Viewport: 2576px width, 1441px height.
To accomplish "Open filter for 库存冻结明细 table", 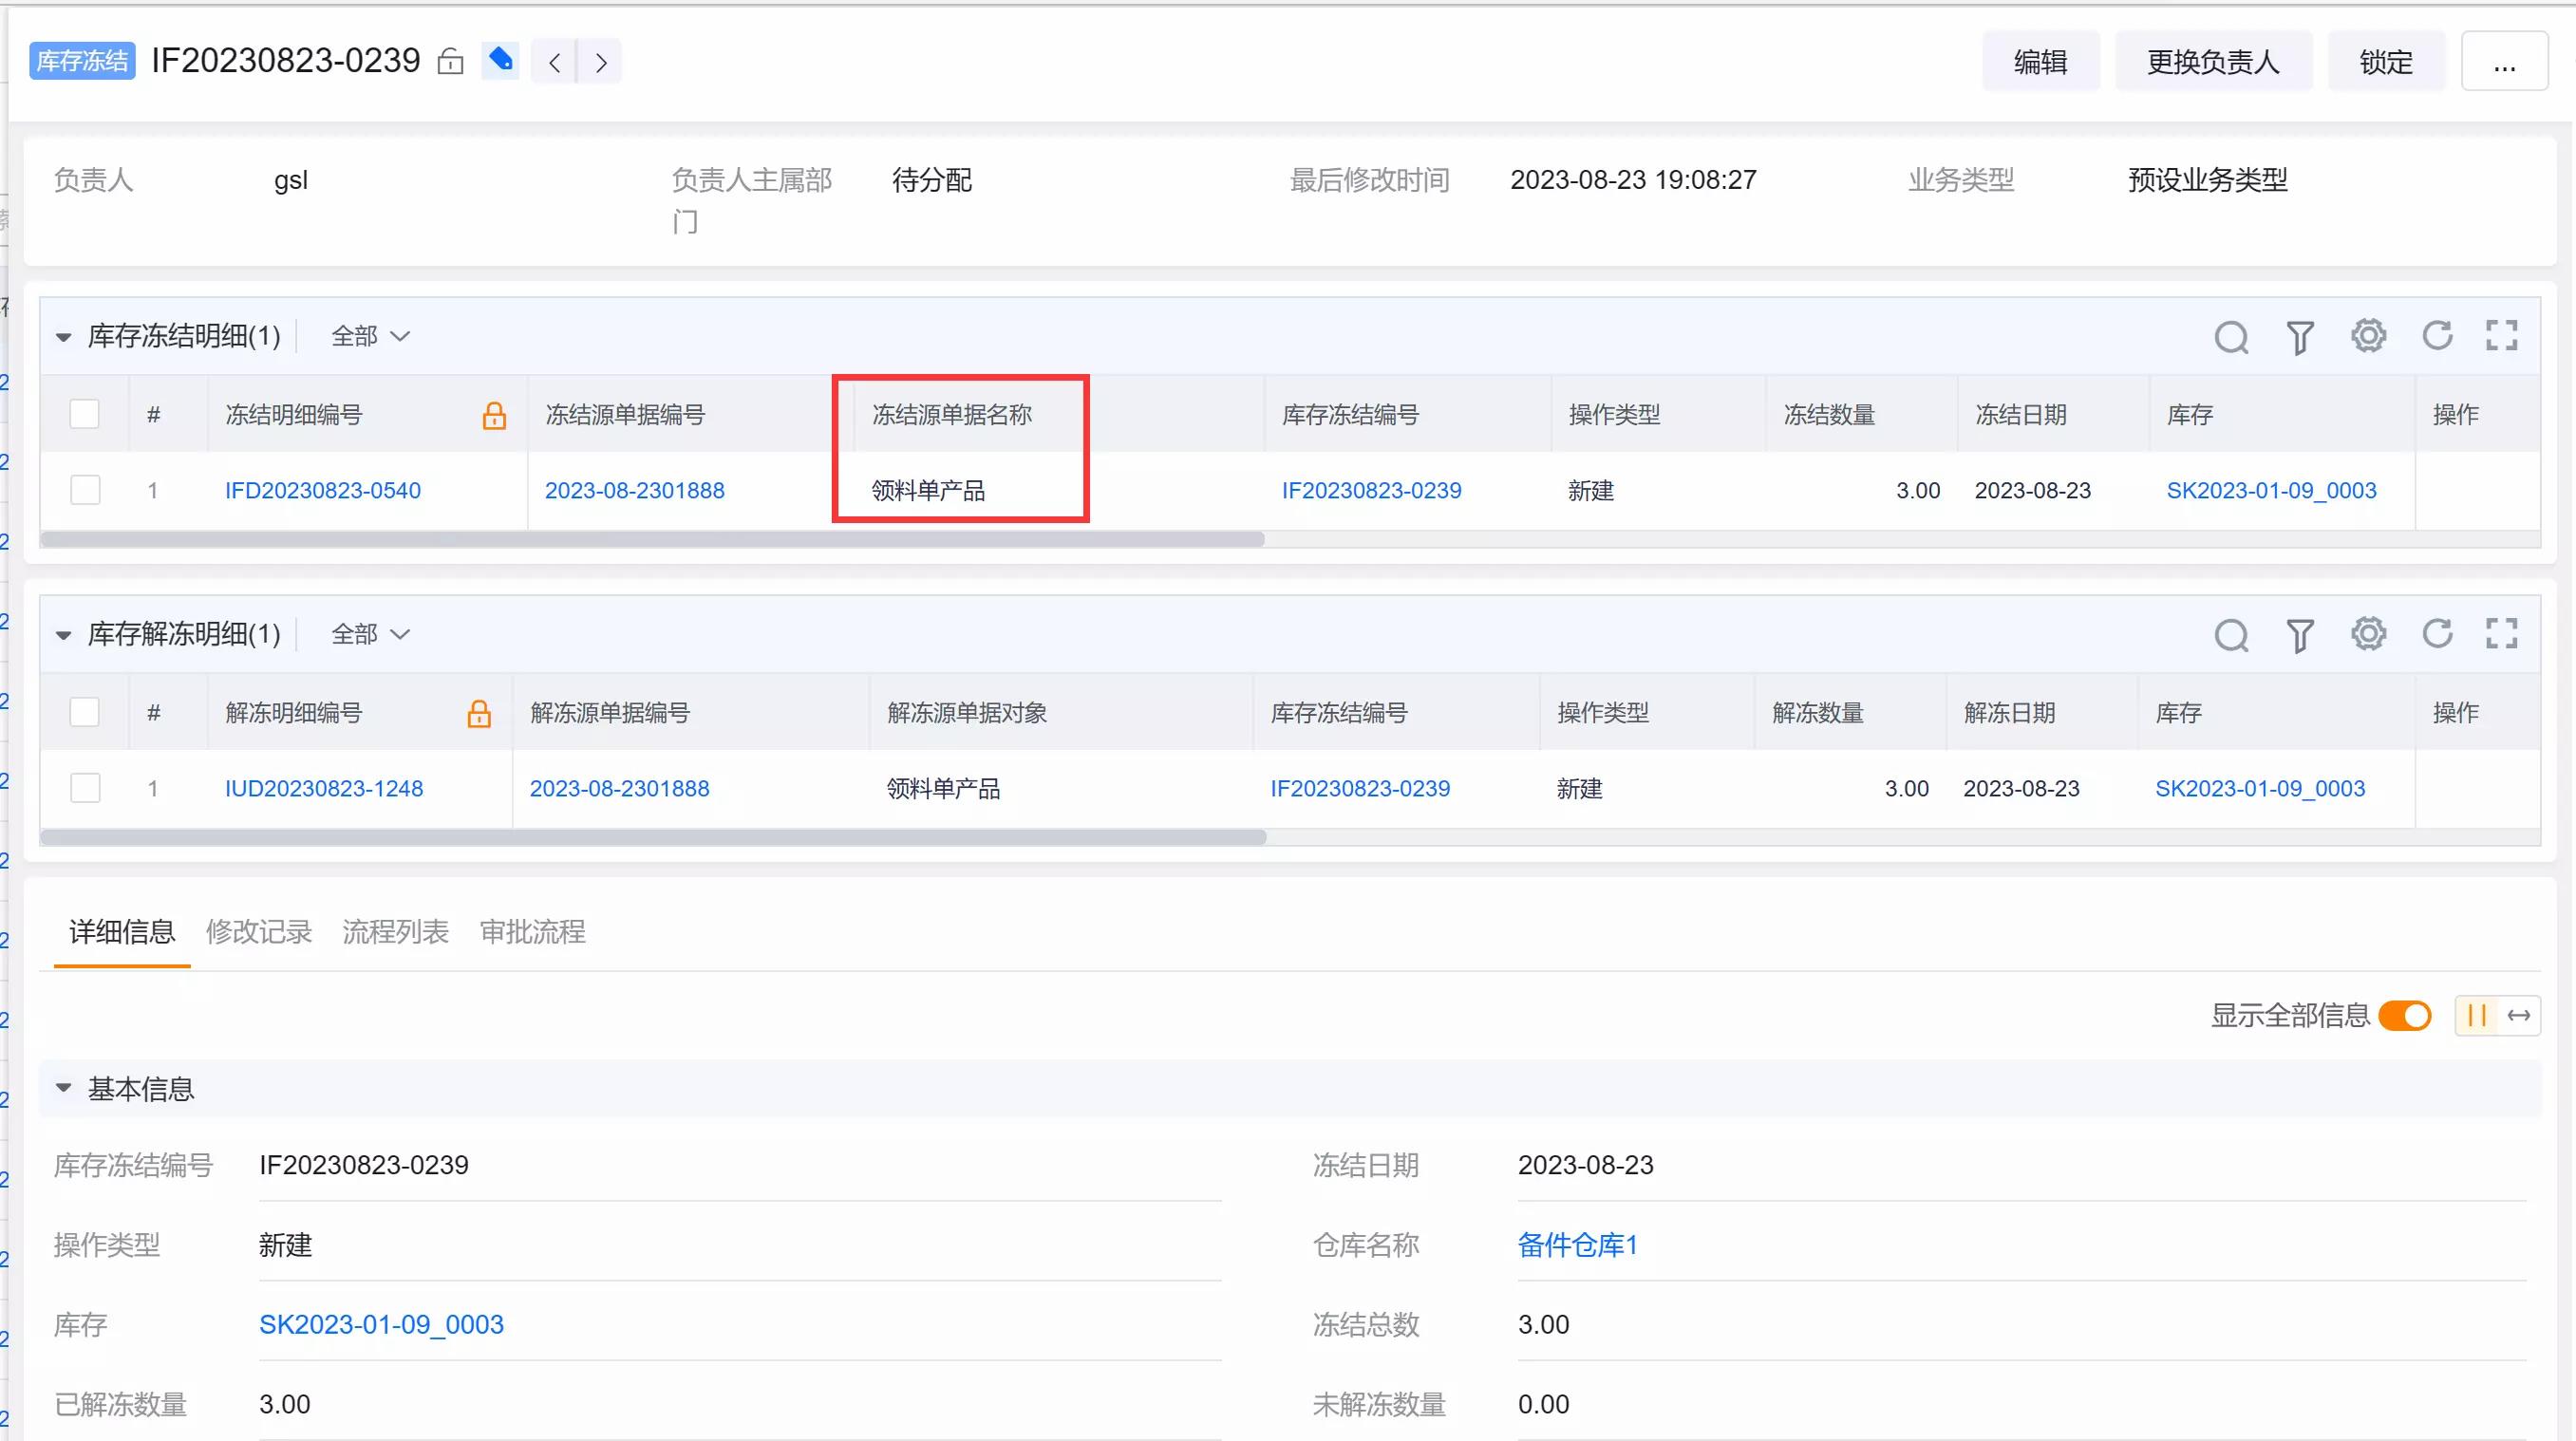I will tap(2300, 337).
